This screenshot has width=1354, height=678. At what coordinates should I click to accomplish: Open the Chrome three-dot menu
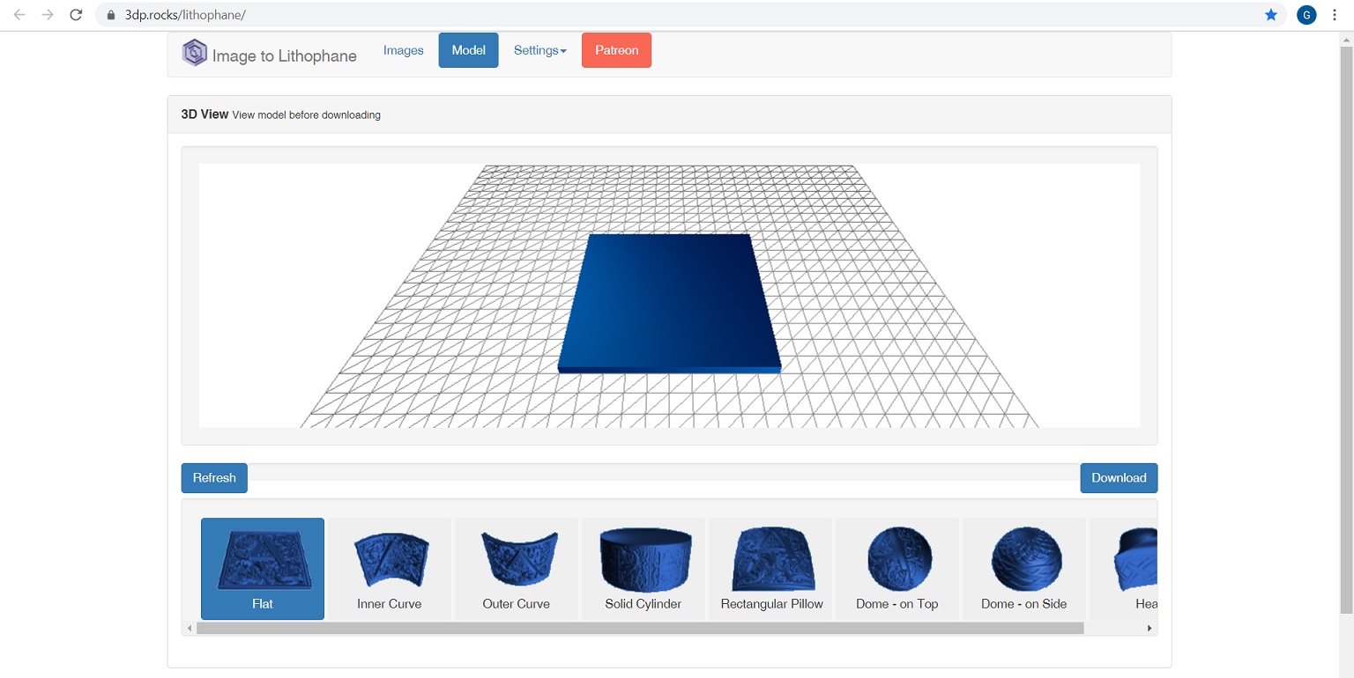click(1335, 15)
